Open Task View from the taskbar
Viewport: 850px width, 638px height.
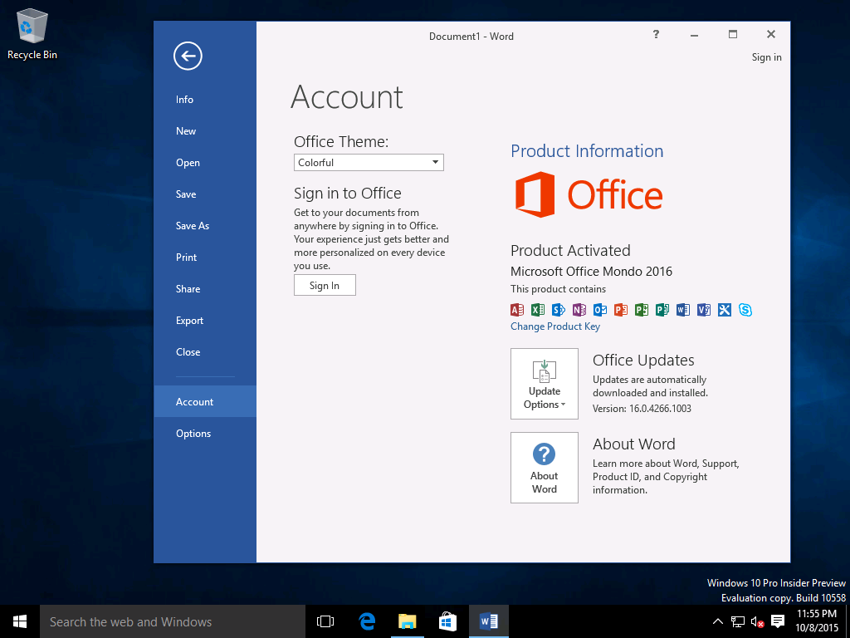coord(325,621)
